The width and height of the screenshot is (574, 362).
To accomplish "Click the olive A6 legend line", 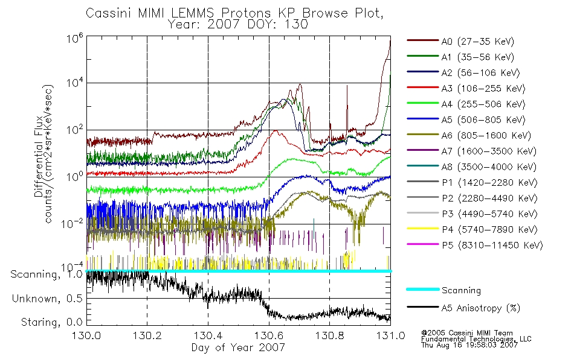I will [x=422, y=134].
